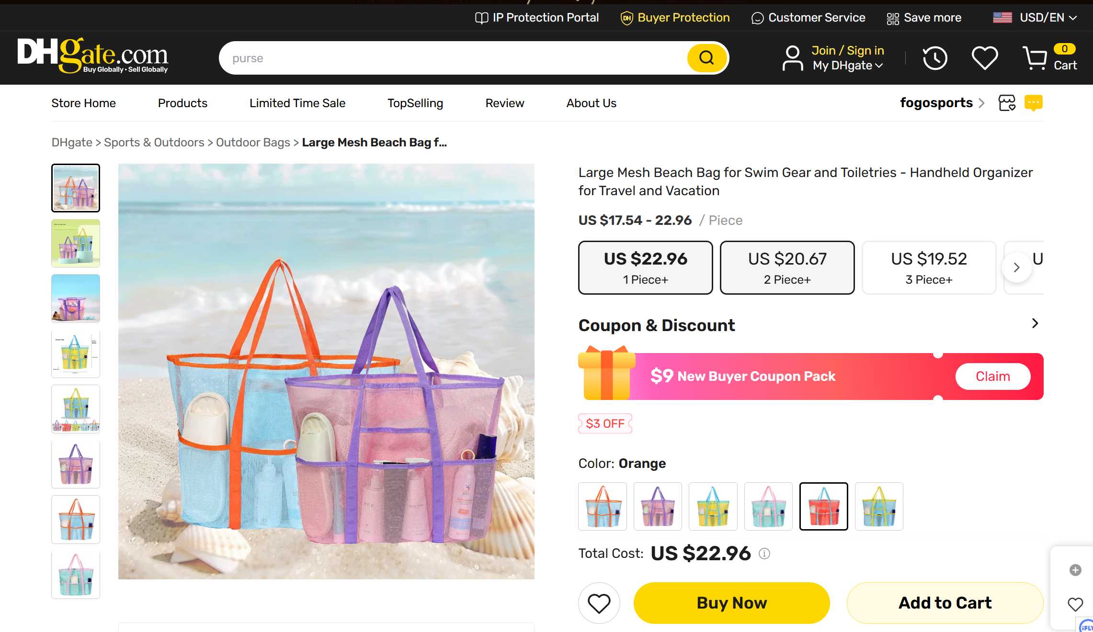Expand the My DHgate account menu

pos(847,66)
